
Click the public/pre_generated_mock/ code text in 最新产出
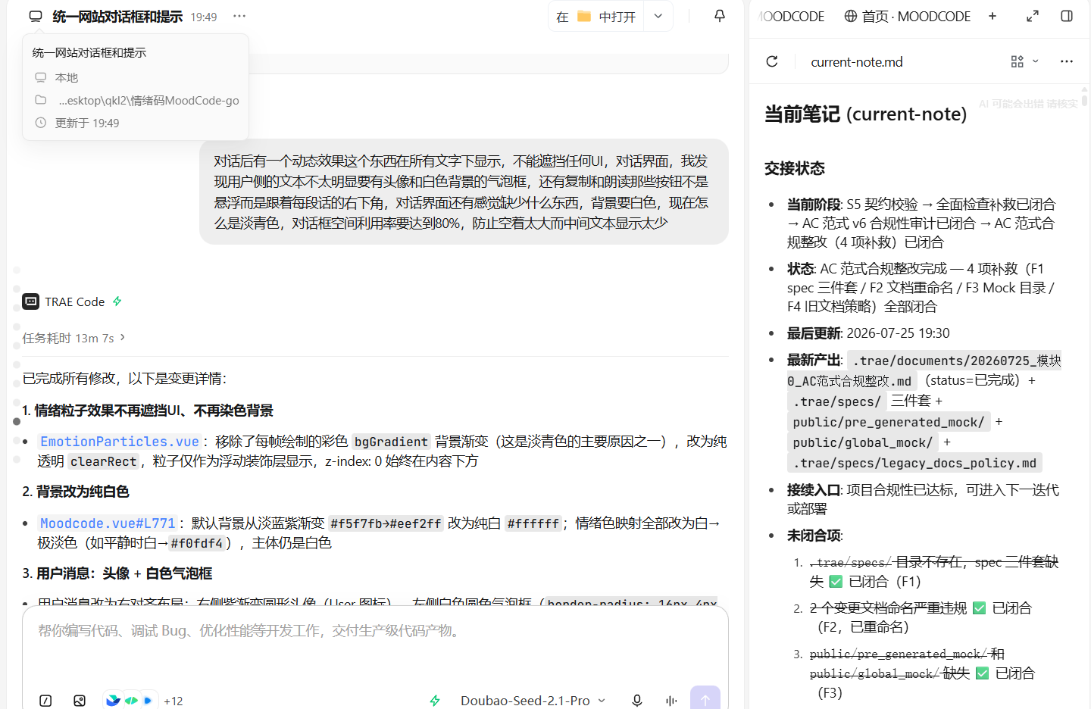pos(889,422)
